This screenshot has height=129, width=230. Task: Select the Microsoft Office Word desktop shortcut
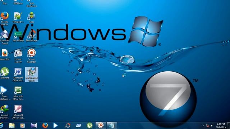pos(18,75)
